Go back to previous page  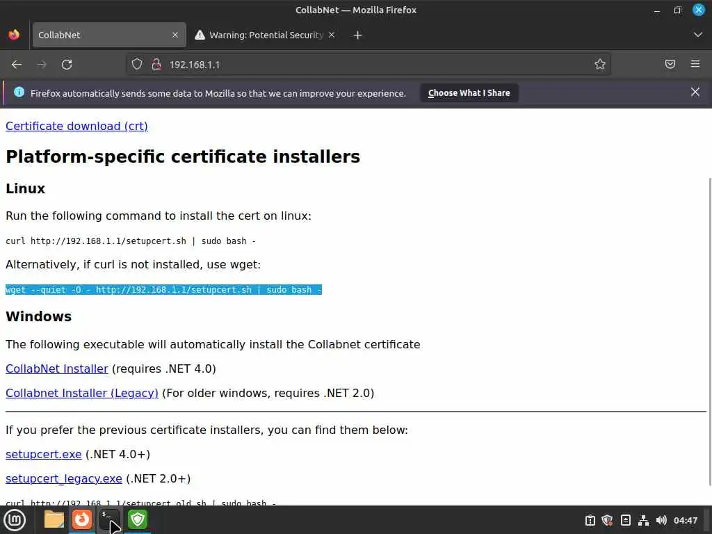tap(17, 65)
